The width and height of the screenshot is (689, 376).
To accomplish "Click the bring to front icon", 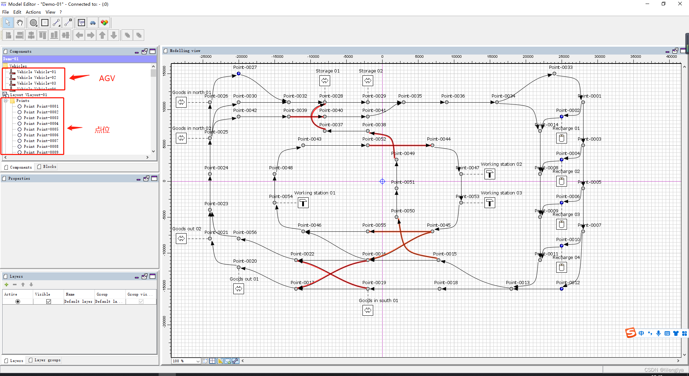I will point(127,35).
